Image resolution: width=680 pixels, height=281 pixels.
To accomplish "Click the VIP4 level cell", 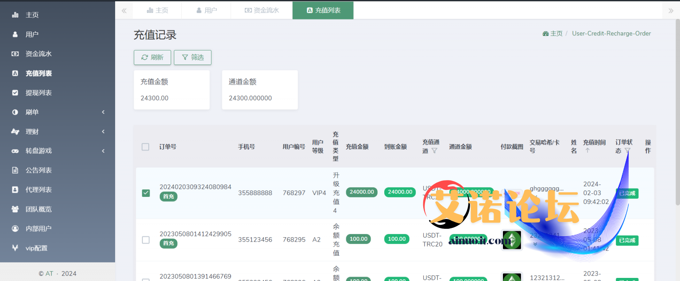I will click(319, 193).
